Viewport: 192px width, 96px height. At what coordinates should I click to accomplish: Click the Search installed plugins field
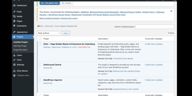point(155,27)
